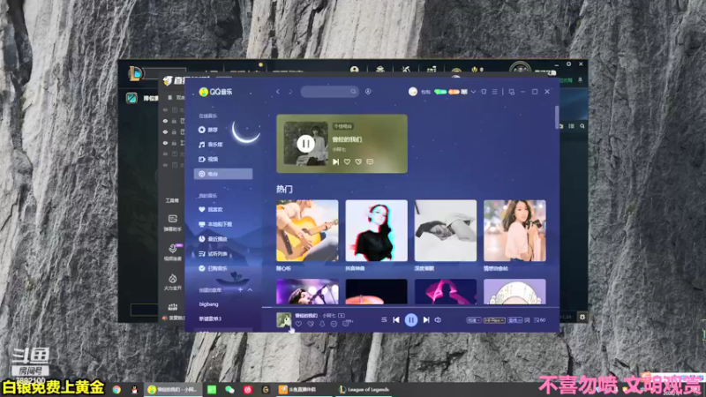Open the 音效 sound effect selector
The height and width of the screenshot is (397, 706).
tap(514, 320)
